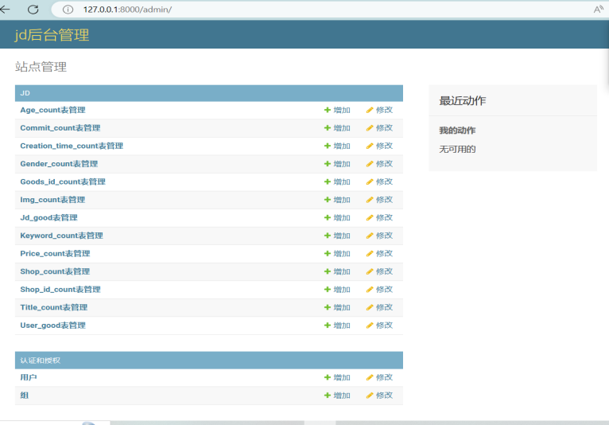
Task: Click 增加 in Keyword_count row
Action: [x=337, y=236]
